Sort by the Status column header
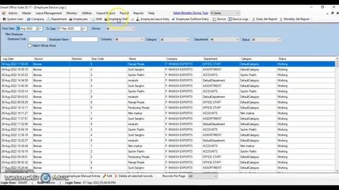 [x=306, y=59]
